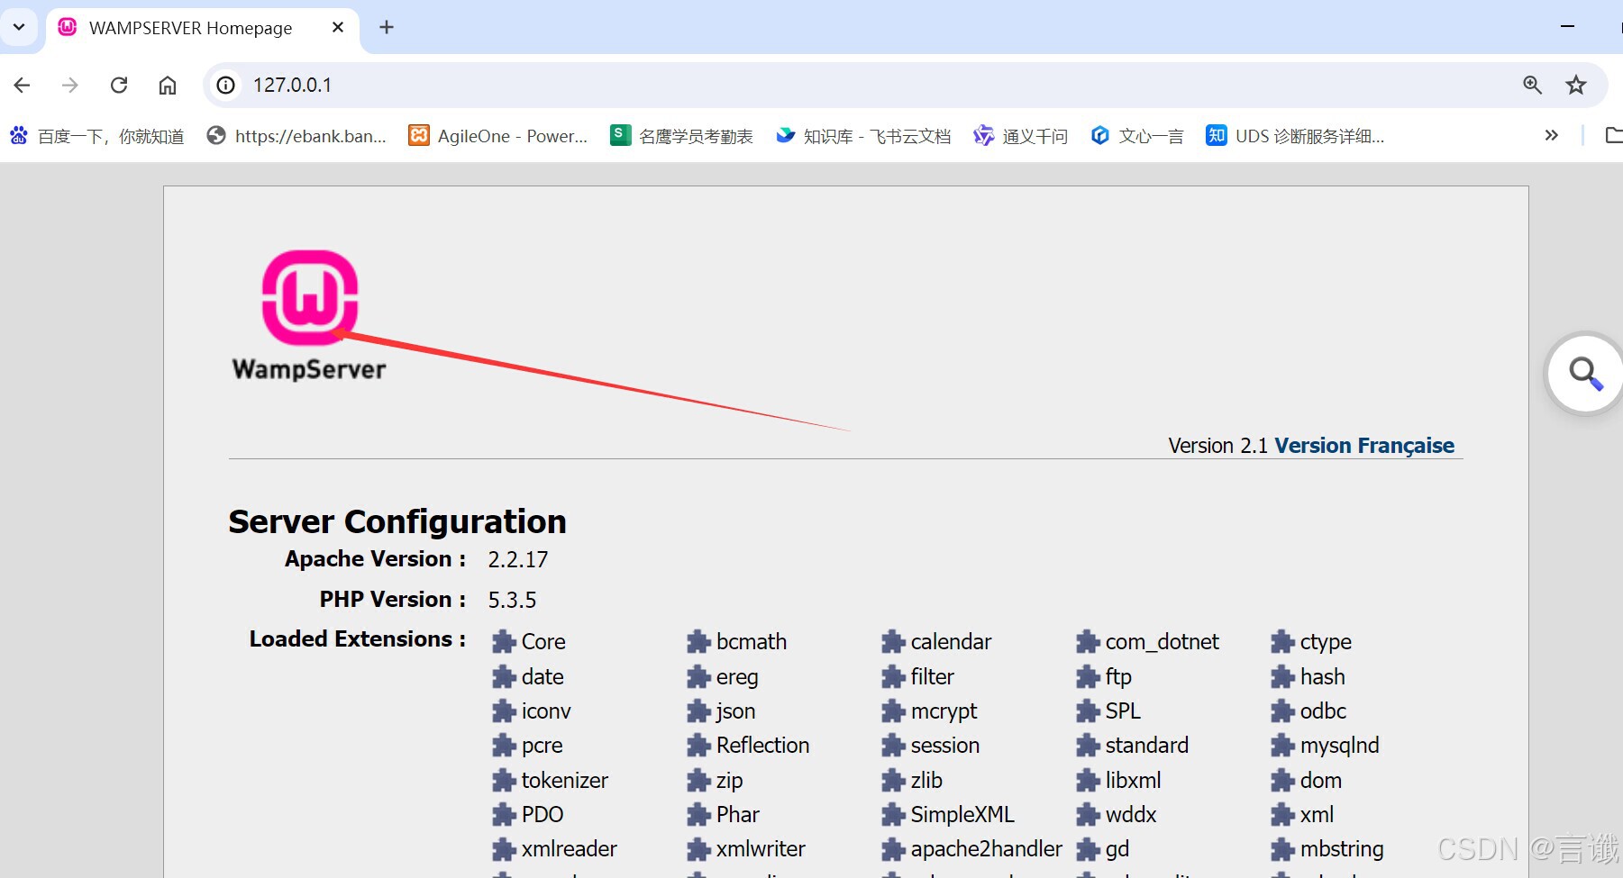Screen dimensions: 1623x878
Task: Click the apache2handler extension text
Action: pyautogui.click(x=987, y=849)
